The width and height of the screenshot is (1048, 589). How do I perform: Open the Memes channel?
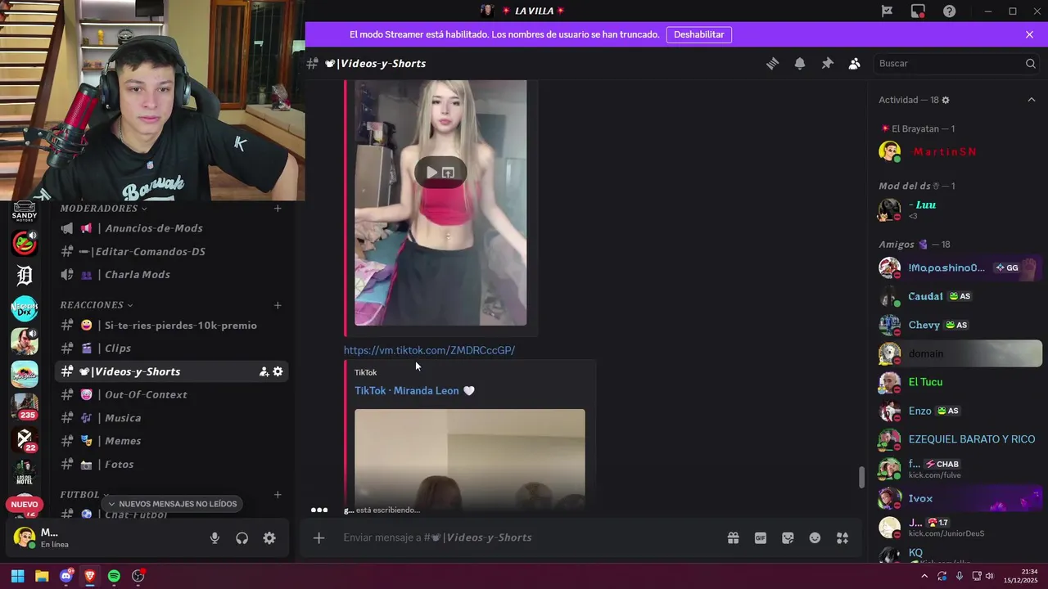click(172, 441)
